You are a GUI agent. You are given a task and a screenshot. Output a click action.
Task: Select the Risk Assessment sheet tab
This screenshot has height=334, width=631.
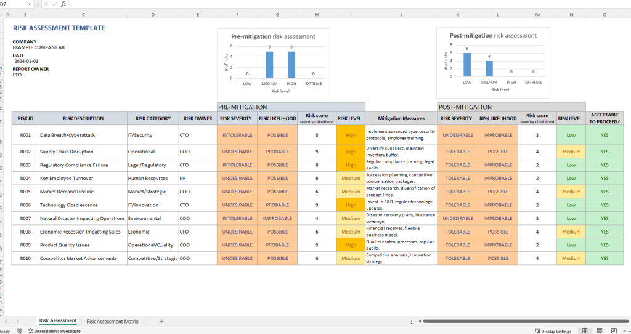58,321
